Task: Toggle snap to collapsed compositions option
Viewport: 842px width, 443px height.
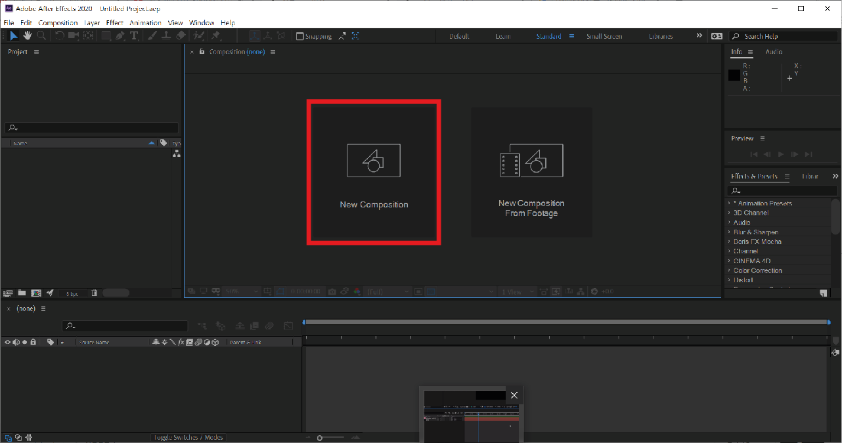Action: (x=355, y=36)
